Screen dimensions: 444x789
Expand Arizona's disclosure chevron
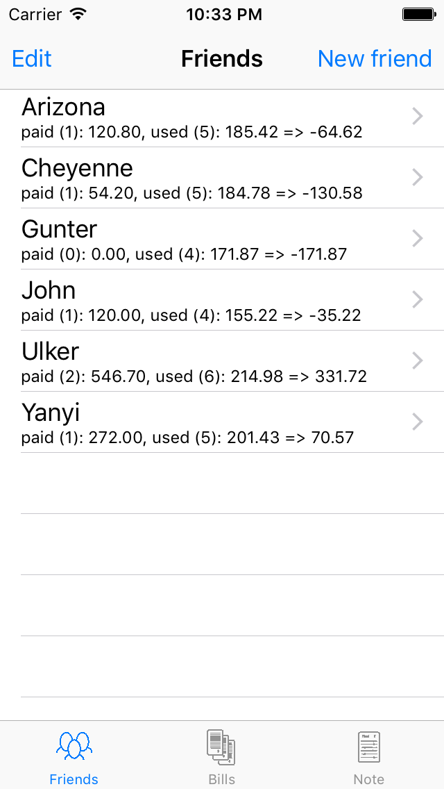coord(417,117)
